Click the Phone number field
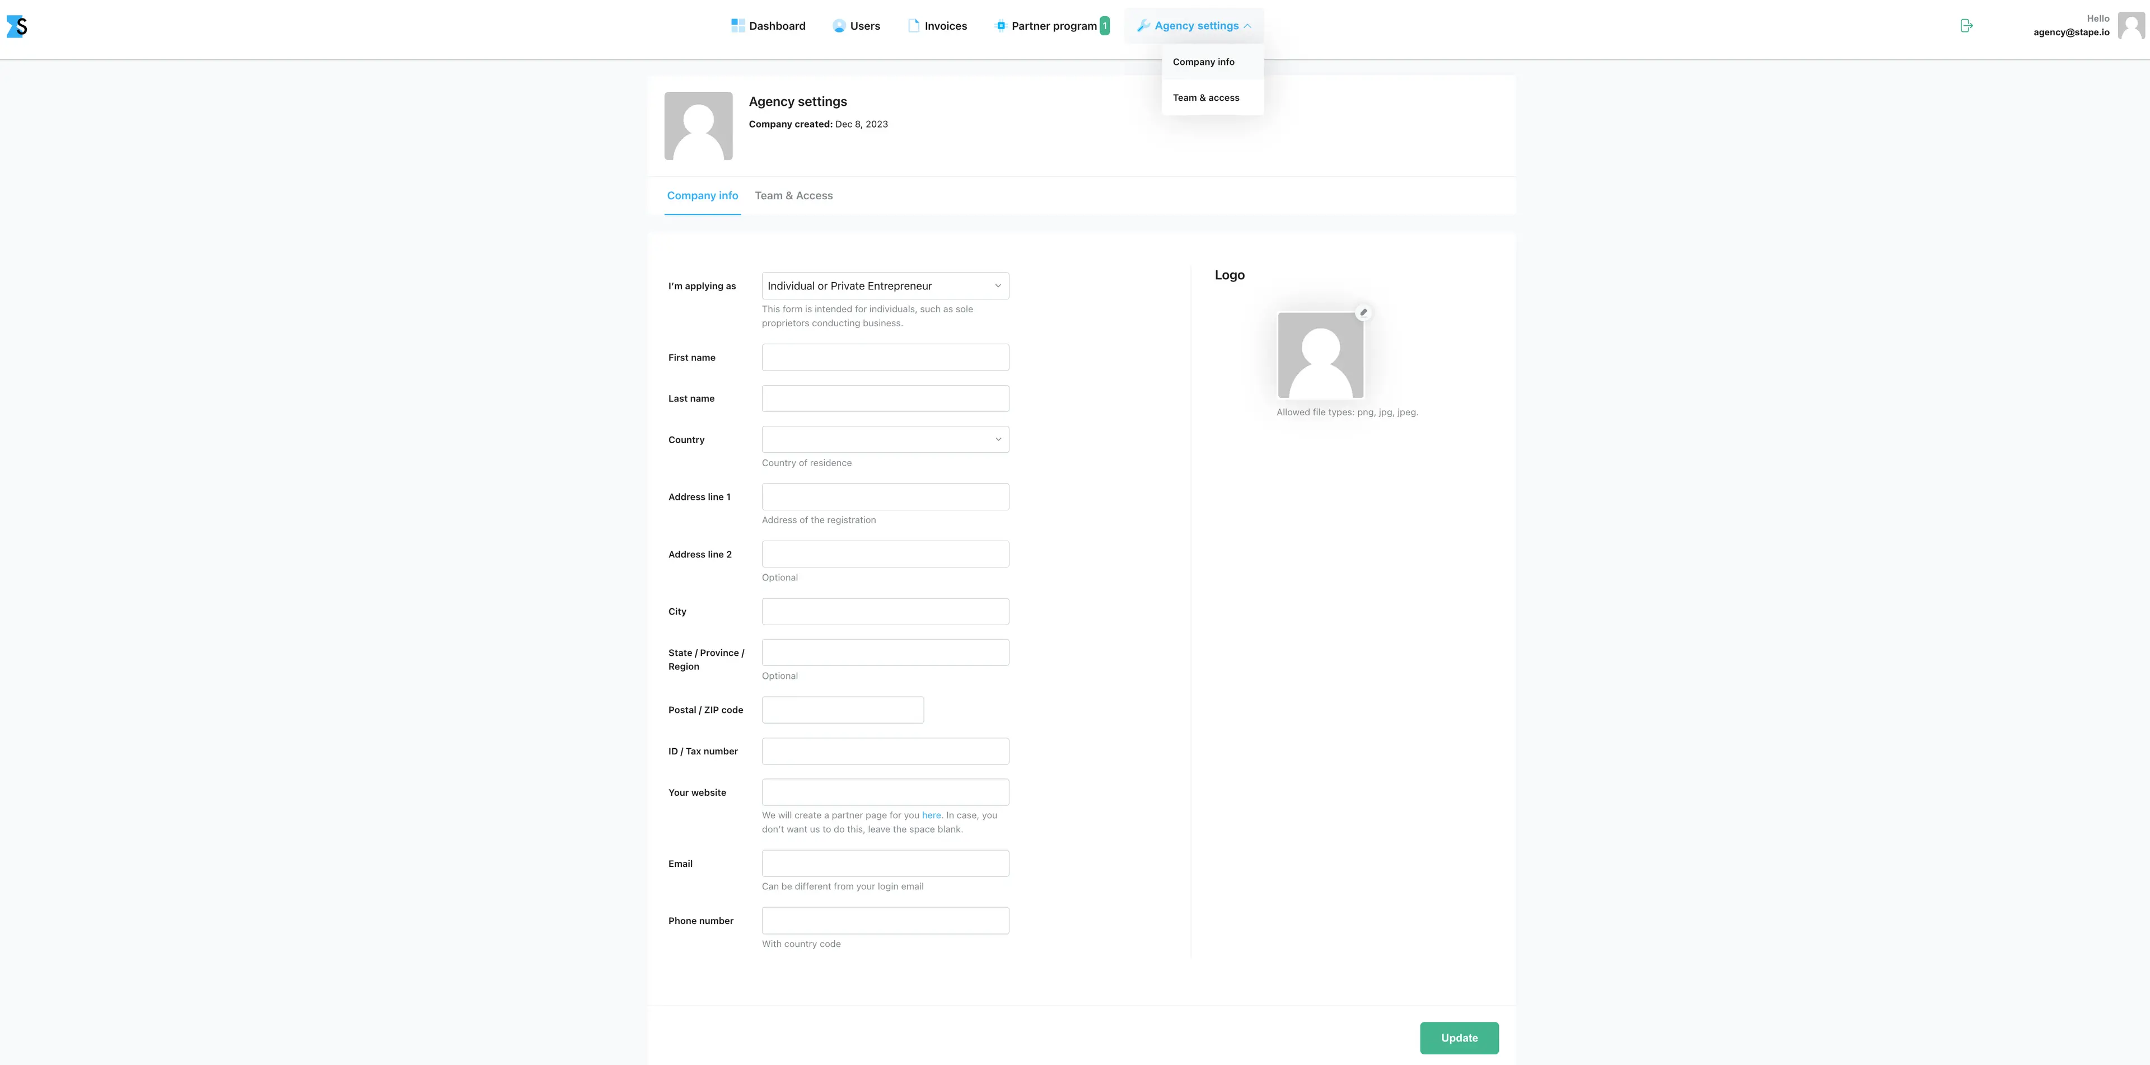Image resolution: width=2150 pixels, height=1065 pixels. click(886, 921)
